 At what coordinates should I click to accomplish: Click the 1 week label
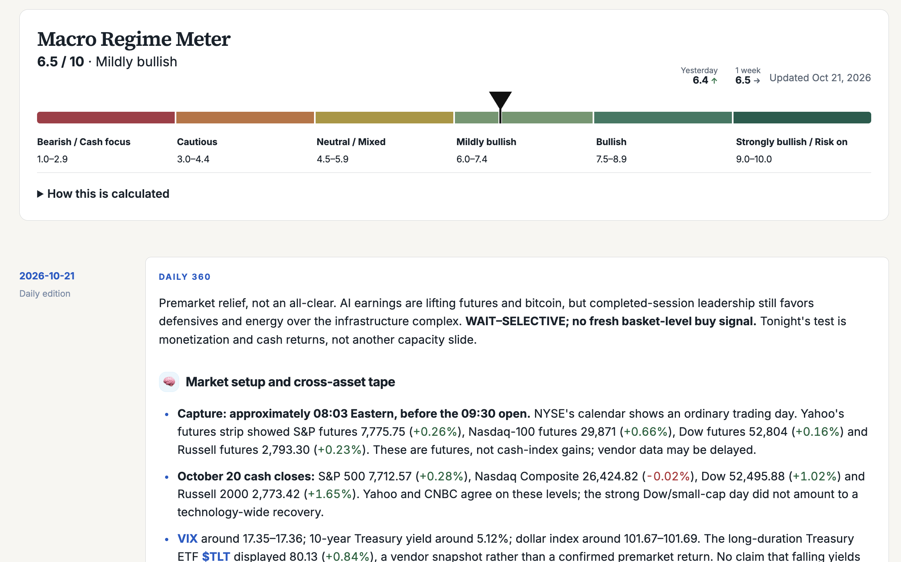[748, 70]
